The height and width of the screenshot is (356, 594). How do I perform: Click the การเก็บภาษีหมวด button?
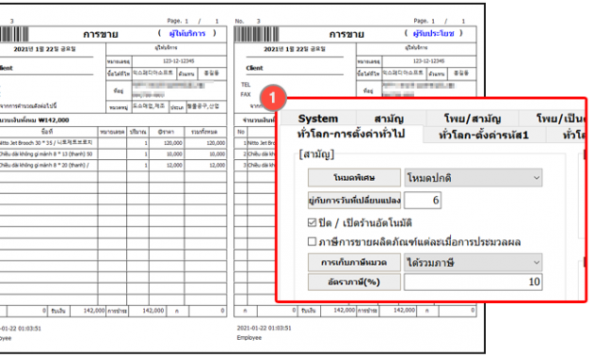point(353,262)
